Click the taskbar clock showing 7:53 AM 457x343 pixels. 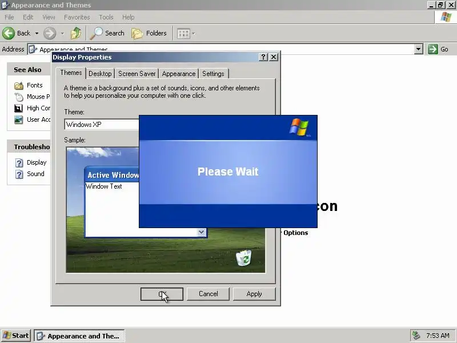(438, 336)
